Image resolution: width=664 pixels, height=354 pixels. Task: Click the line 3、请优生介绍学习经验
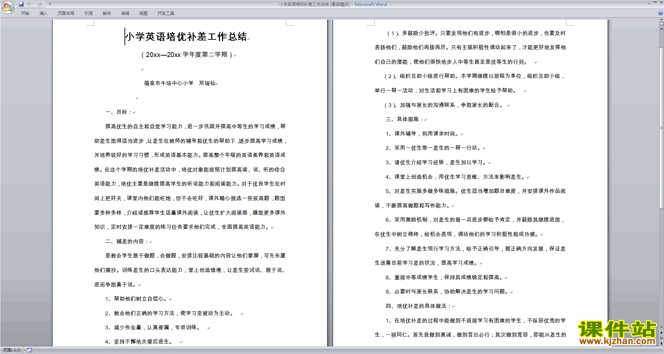point(415,162)
